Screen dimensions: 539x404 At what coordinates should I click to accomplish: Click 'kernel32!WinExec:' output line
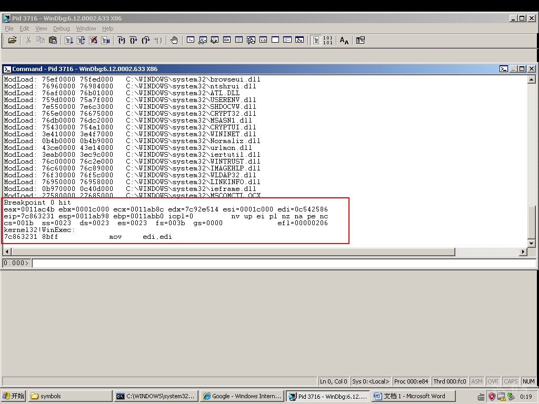click(x=39, y=230)
